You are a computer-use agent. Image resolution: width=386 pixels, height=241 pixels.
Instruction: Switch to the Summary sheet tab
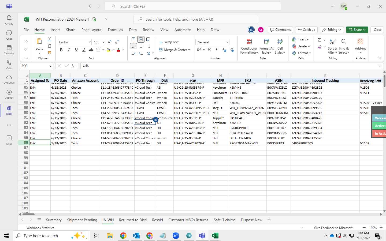[x=54, y=220]
